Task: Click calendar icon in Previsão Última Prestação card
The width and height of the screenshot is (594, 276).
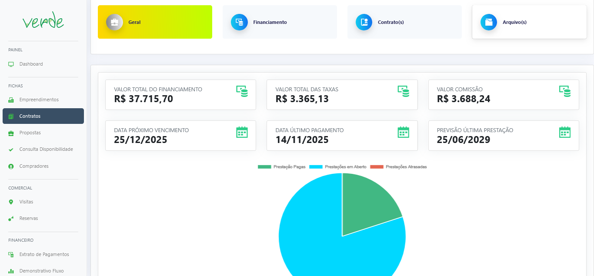Action: pos(564,132)
